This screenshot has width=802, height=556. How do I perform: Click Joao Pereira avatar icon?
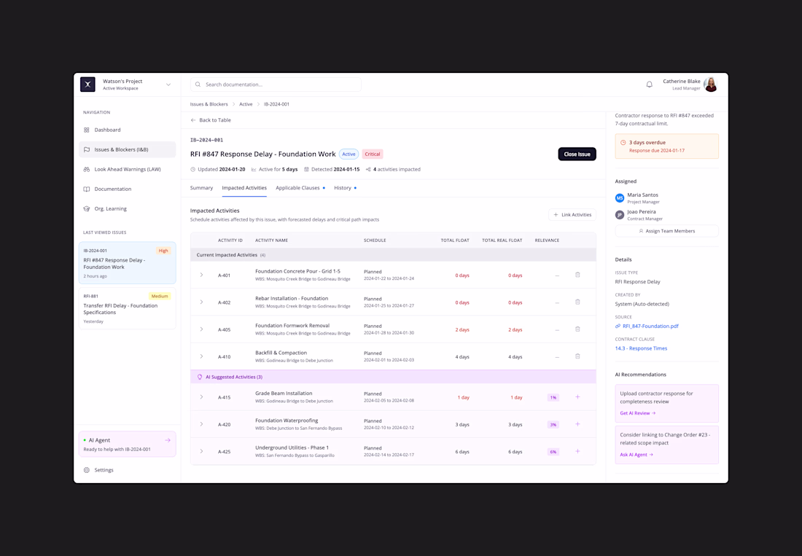[620, 215]
